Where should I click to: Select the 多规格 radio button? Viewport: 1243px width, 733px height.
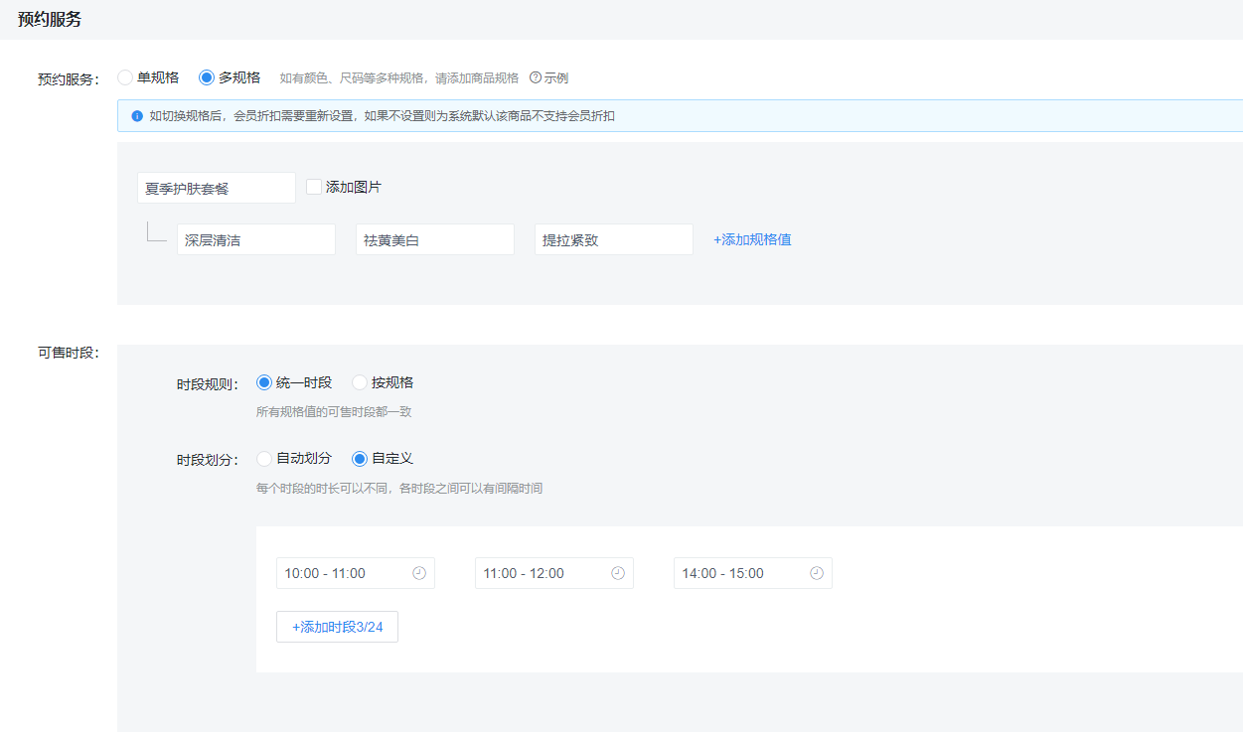click(x=205, y=76)
